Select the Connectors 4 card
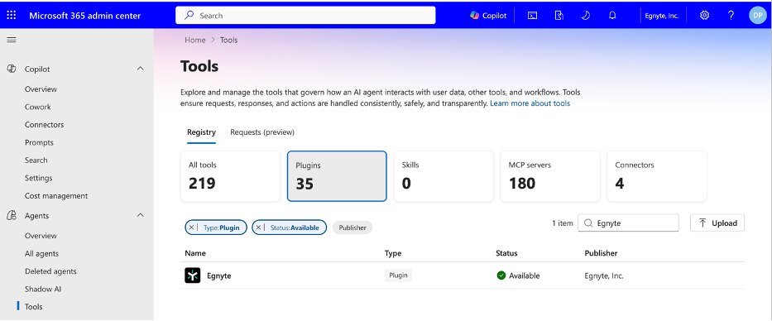 (657, 176)
